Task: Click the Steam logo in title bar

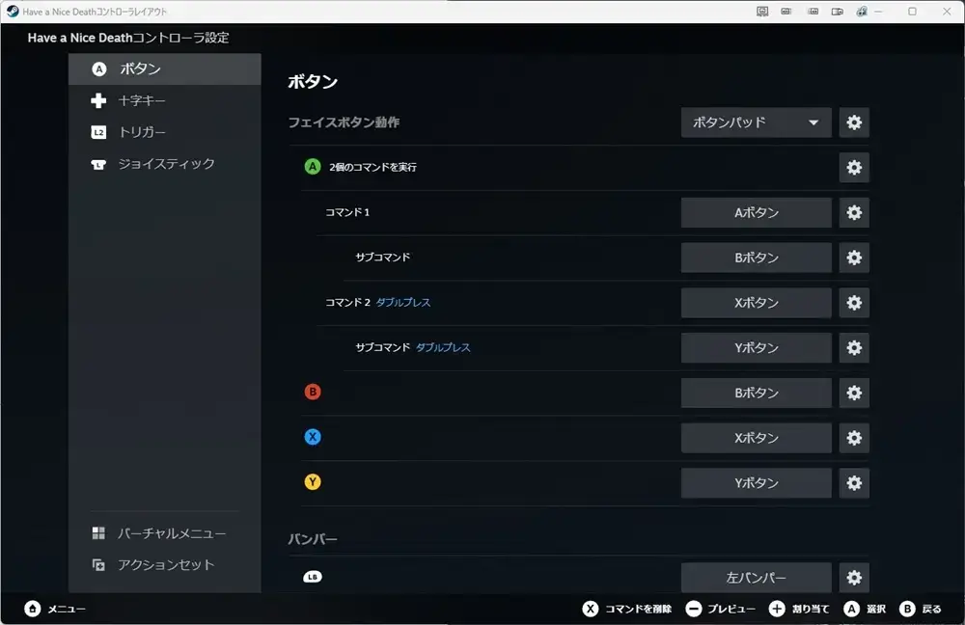Action: click(13, 11)
